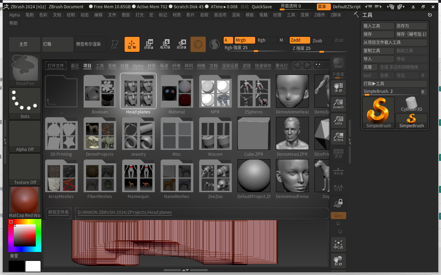441x275 pixels.
Task: Select the DemoHead.ZPR project thumbnail
Action: coord(292,134)
